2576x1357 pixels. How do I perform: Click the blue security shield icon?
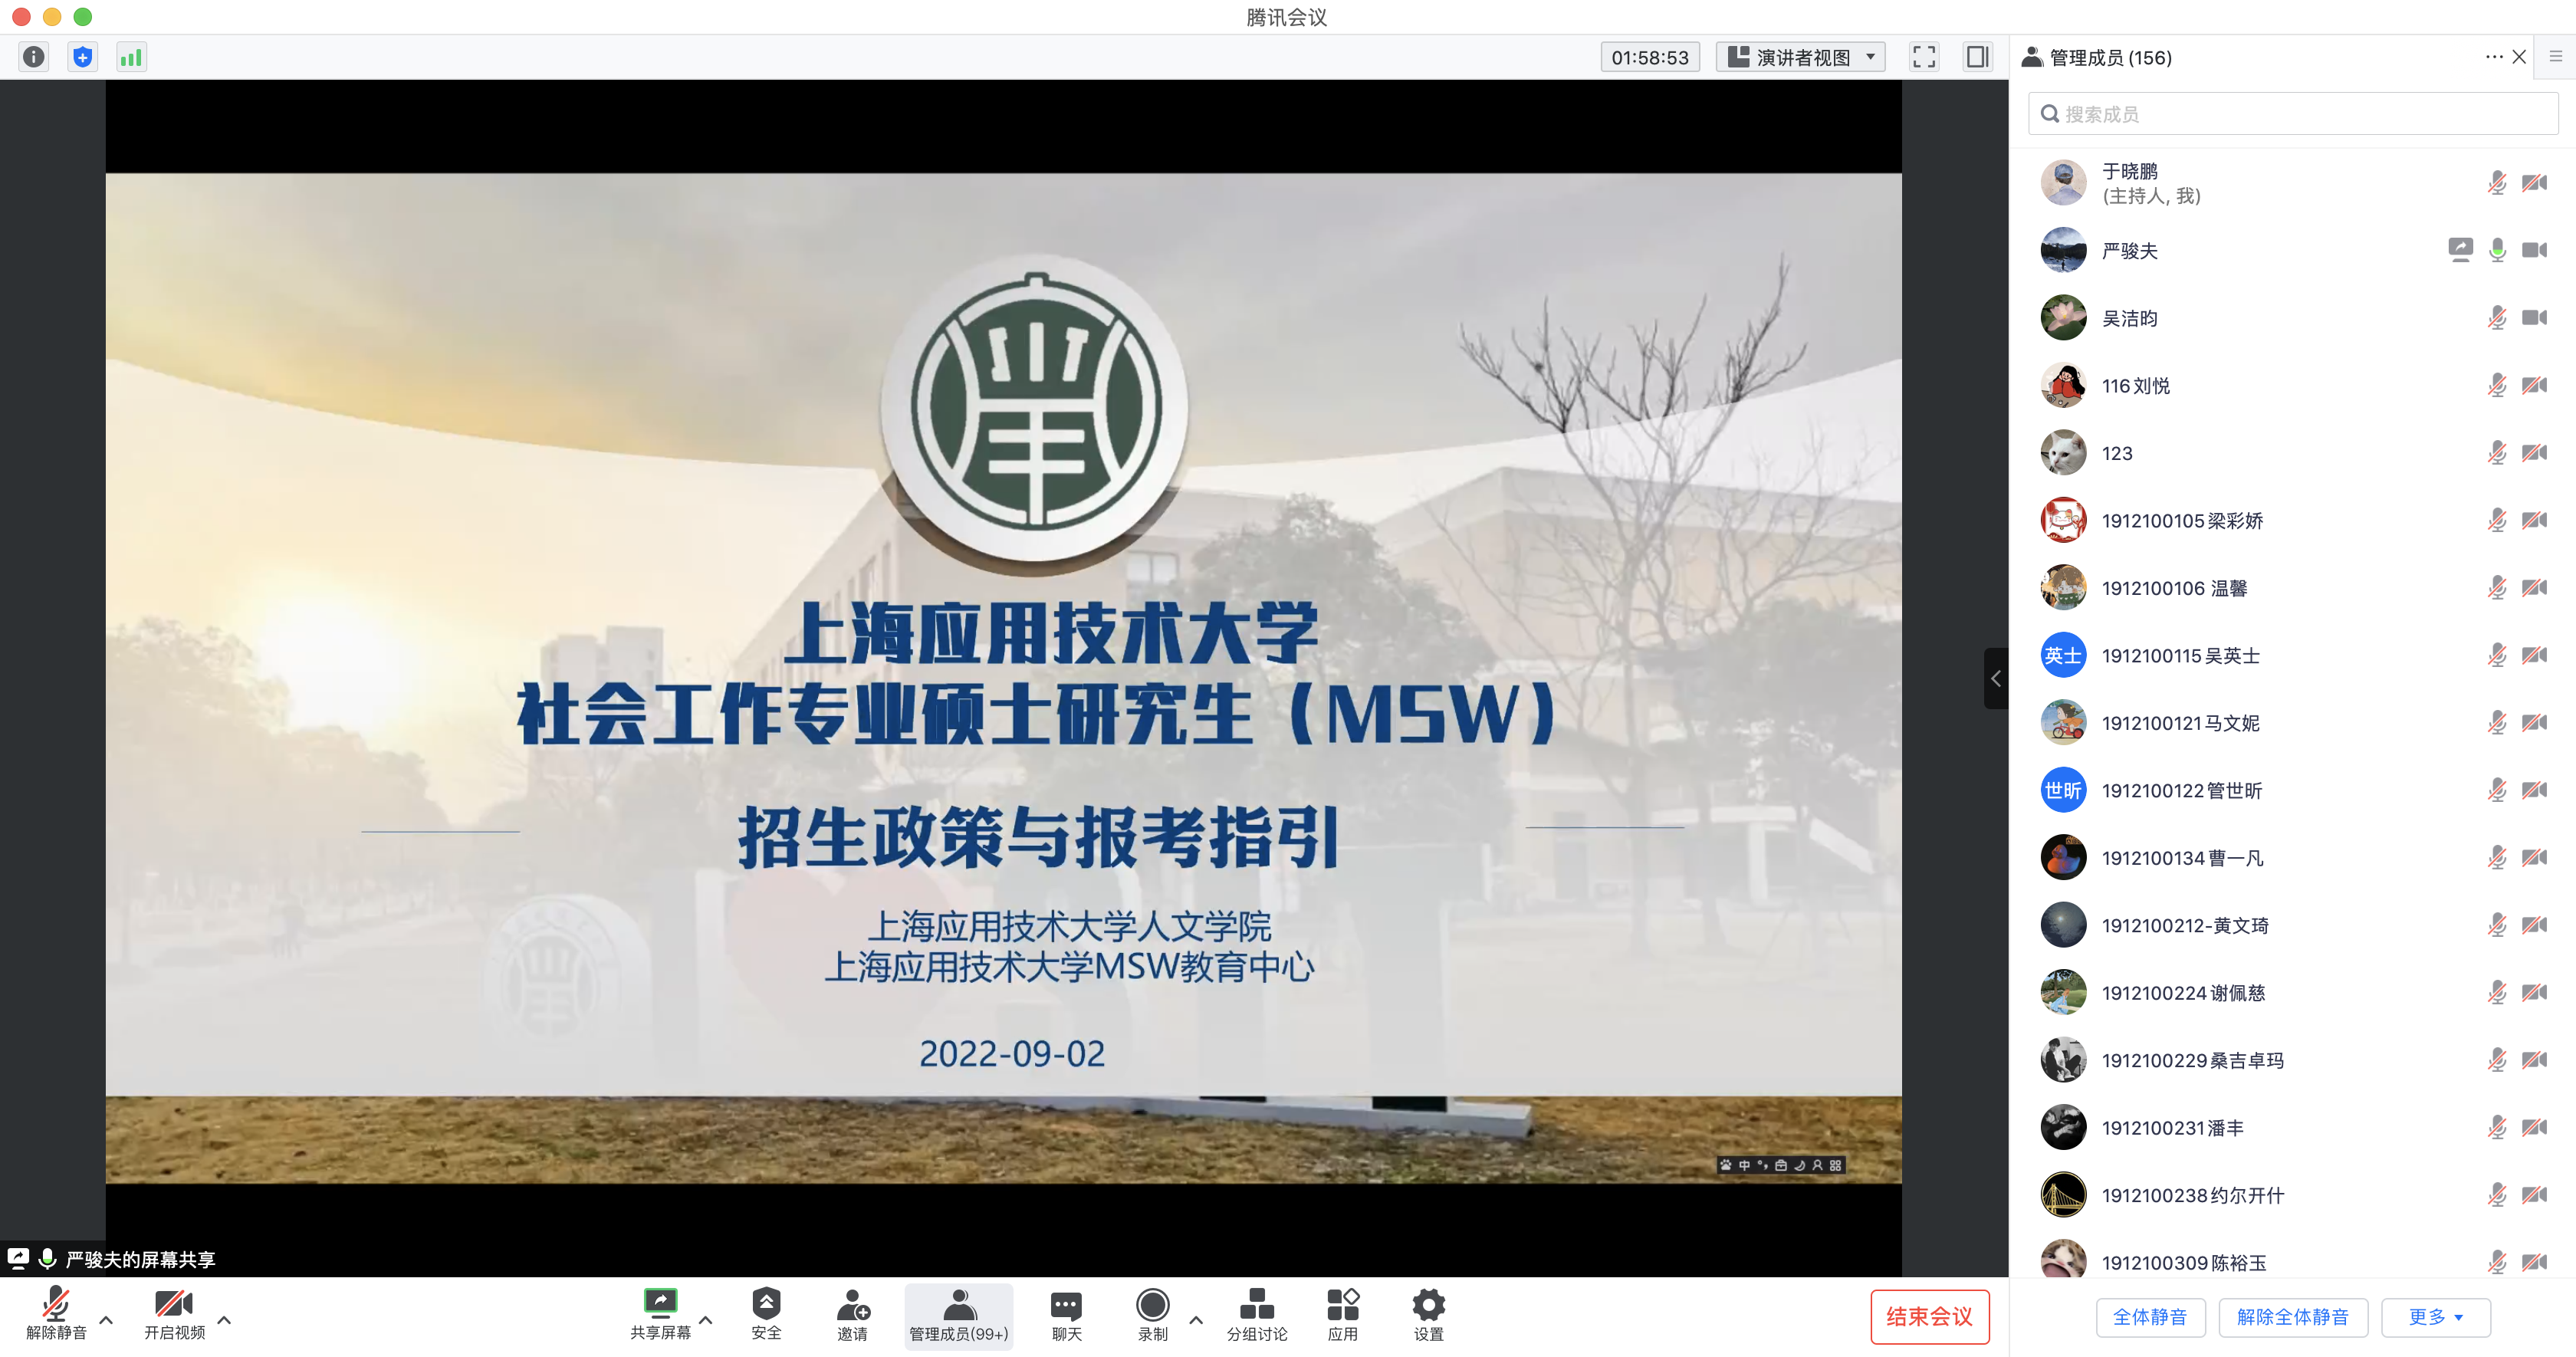82,57
